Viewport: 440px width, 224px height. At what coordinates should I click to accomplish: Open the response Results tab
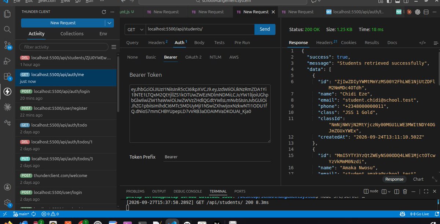(372, 43)
